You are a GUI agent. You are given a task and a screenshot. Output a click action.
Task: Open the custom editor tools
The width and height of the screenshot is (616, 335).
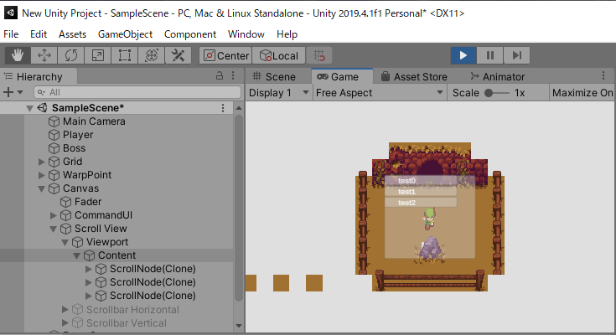[x=178, y=55]
